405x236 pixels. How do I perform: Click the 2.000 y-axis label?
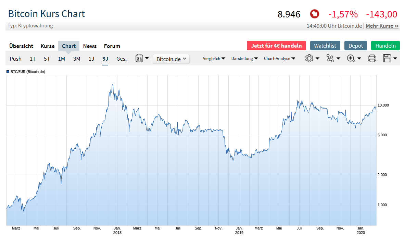(x=382, y=175)
